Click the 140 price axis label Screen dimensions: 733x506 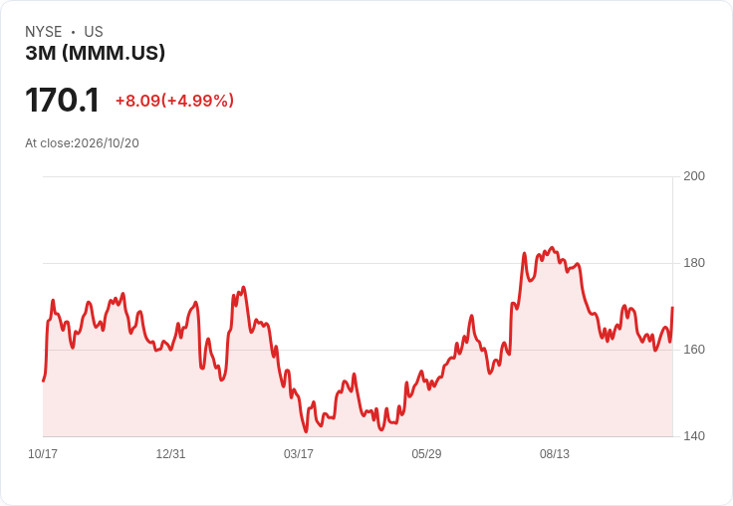(694, 436)
